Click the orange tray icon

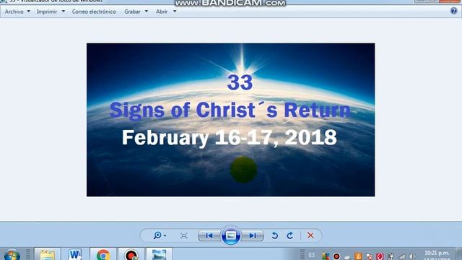pos(358,256)
